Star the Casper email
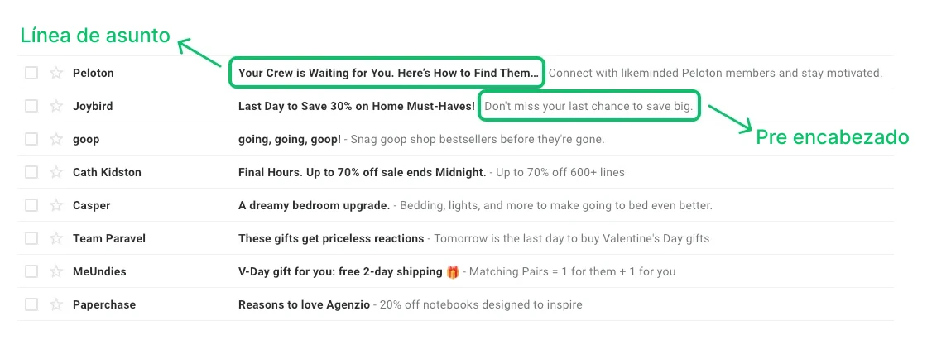Image resolution: width=927 pixels, height=364 pixels. tap(56, 205)
